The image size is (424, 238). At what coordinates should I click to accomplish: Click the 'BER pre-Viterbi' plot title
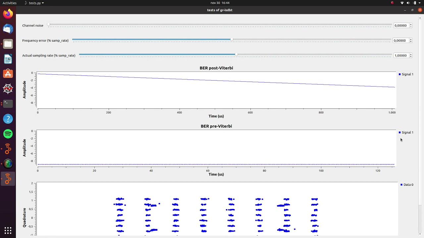[x=216, y=126]
